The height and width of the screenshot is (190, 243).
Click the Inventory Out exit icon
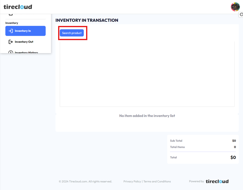point(11,42)
